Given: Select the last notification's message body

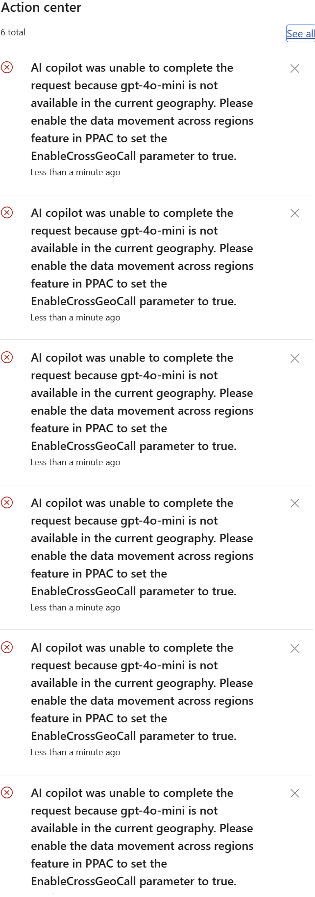Looking at the screenshot, I should point(142,837).
